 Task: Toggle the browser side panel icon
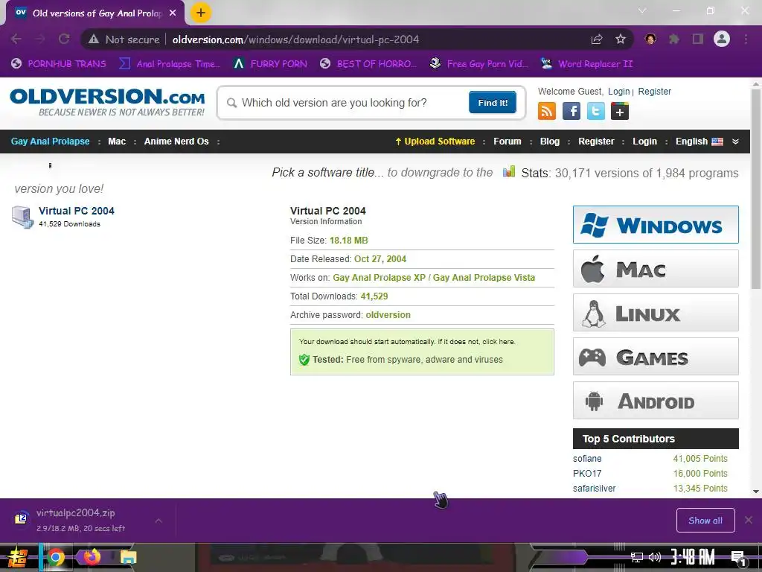(x=698, y=39)
